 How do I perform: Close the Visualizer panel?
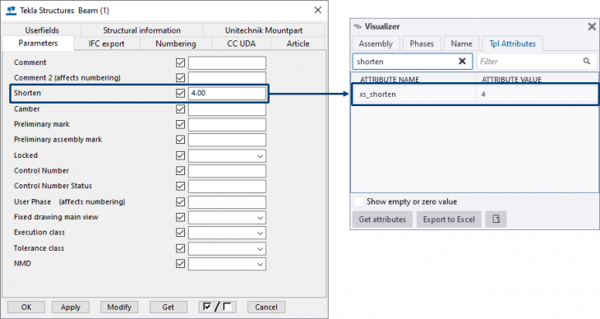coord(592,26)
